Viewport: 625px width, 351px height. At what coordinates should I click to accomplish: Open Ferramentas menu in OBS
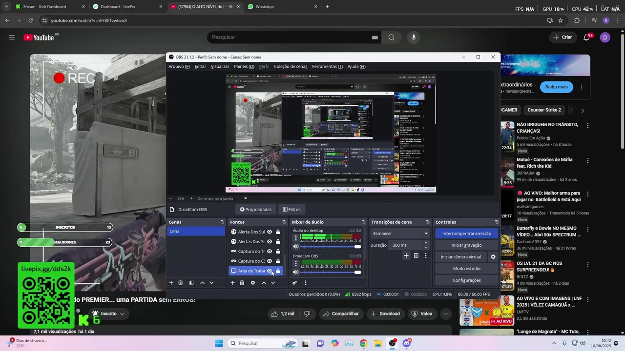(x=327, y=67)
